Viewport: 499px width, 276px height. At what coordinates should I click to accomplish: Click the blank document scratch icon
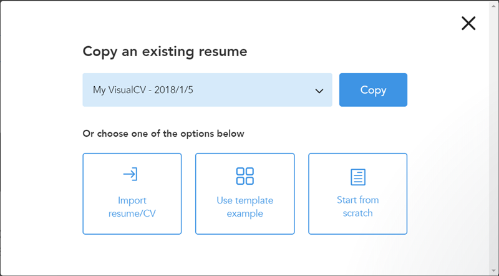click(357, 177)
